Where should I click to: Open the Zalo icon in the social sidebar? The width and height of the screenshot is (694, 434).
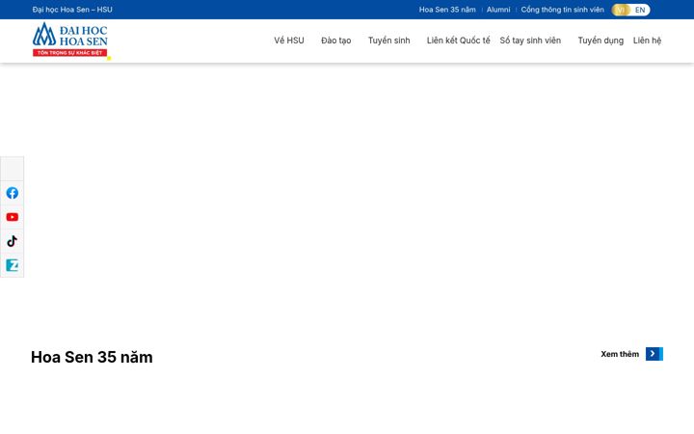[13, 265]
